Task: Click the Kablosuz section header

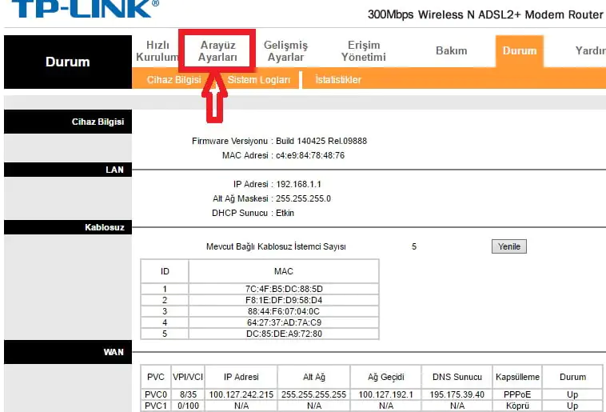Action: coord(68,227)
